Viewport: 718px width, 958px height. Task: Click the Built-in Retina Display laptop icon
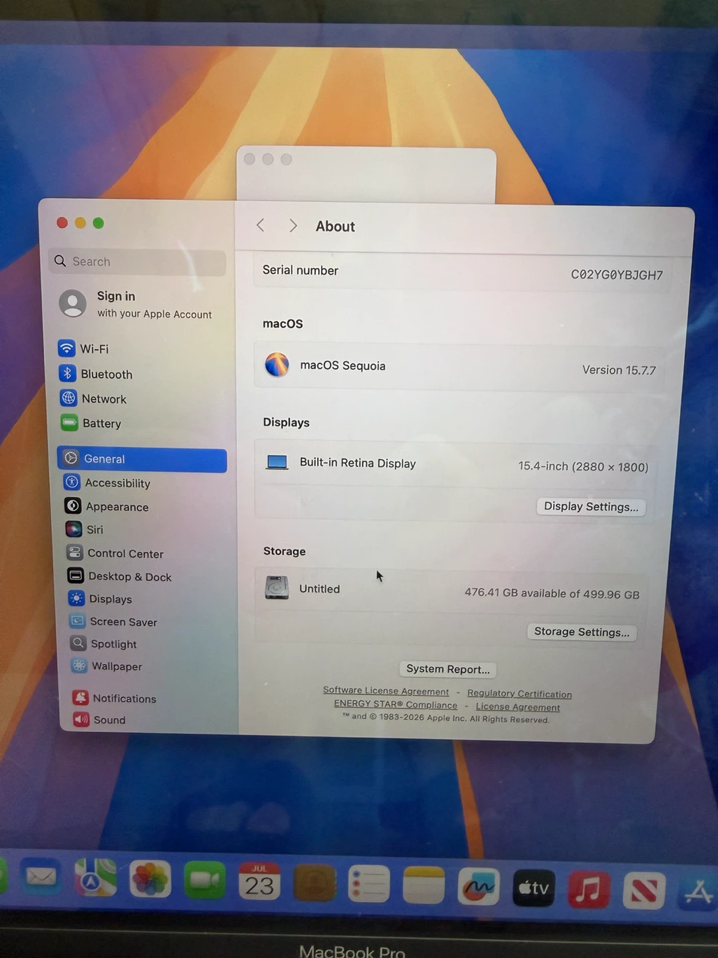click(x=277, y=462)
